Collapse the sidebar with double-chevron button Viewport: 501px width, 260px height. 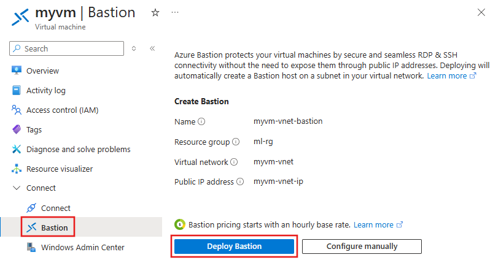[152, 48]
